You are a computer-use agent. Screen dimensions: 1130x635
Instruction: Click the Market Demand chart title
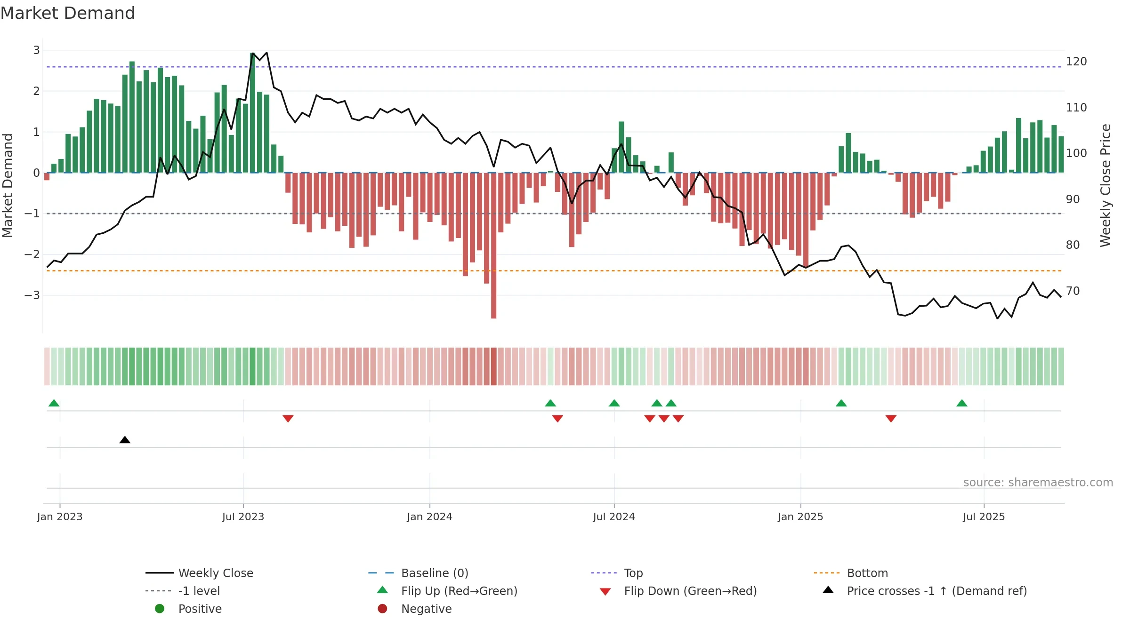point(68,13)
